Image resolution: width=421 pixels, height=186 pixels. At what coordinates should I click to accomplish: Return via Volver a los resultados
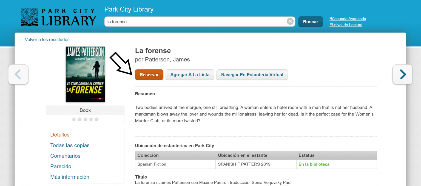pos(44,40)
